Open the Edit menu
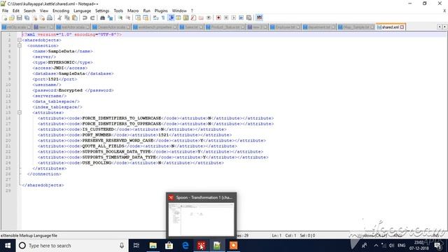The height and width of the screenshot is (252, 448). pos(16,10)
